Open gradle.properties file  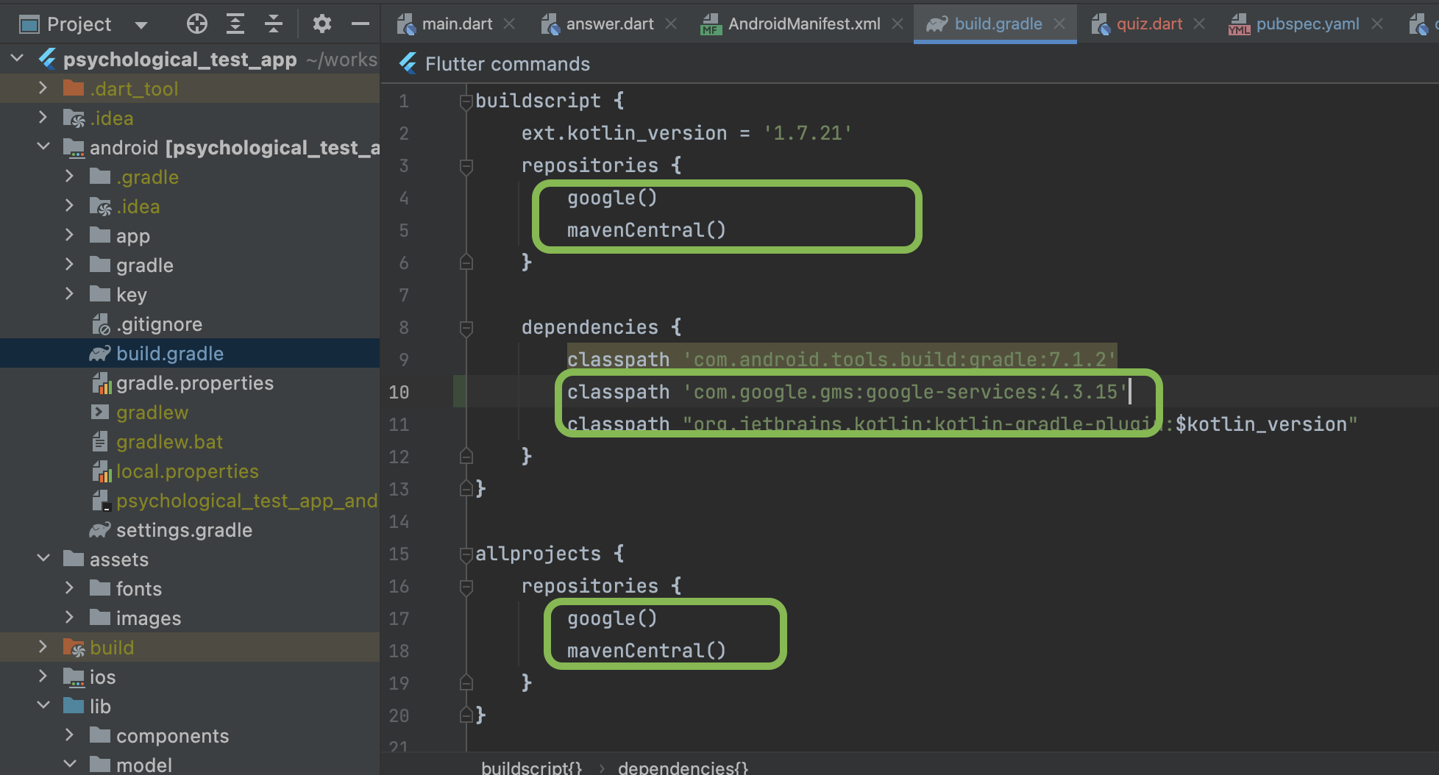coord(190,382)
